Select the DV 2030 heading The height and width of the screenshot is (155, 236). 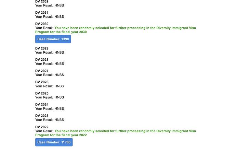42,24
